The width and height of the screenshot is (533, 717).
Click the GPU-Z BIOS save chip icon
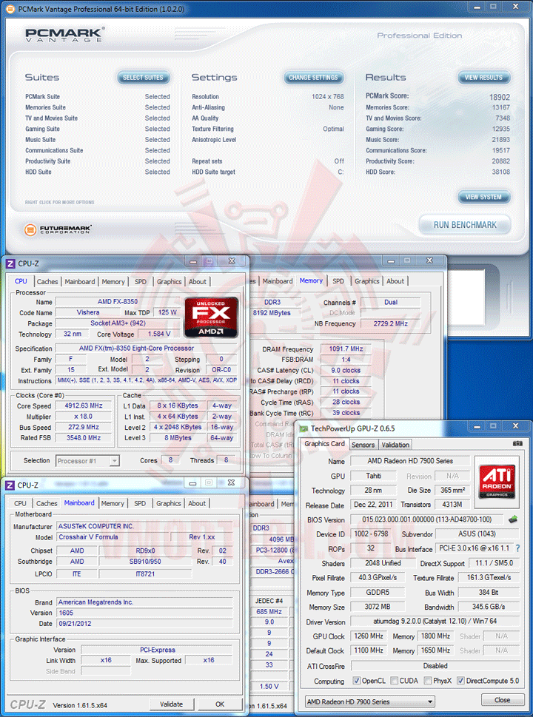tap(513, 519)
